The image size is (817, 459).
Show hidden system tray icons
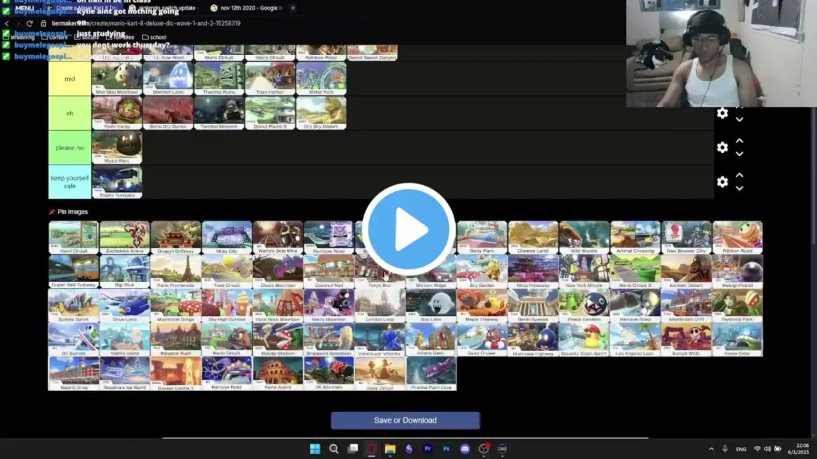pos(711,449)
